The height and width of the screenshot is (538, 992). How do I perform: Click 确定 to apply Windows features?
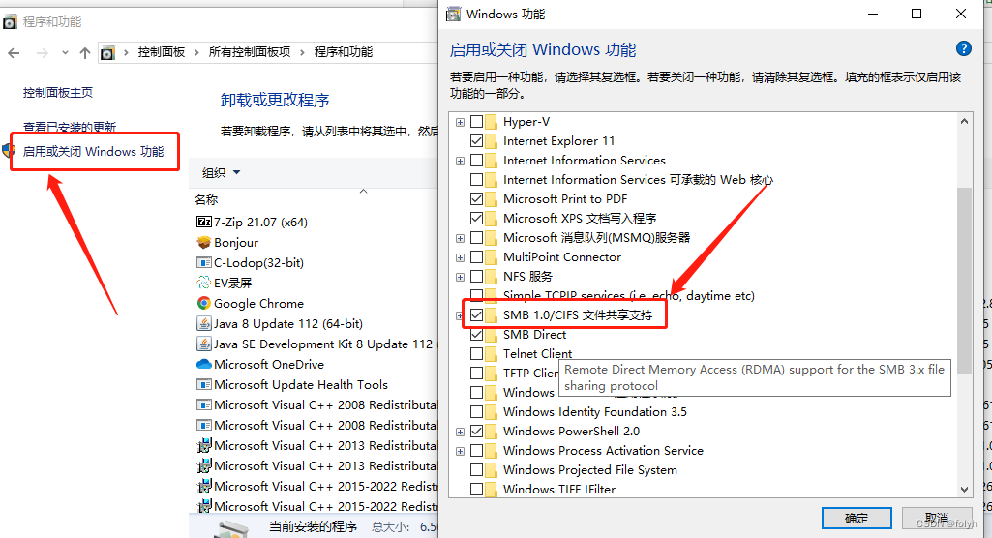pyautogui.click(x=857, y=518)
